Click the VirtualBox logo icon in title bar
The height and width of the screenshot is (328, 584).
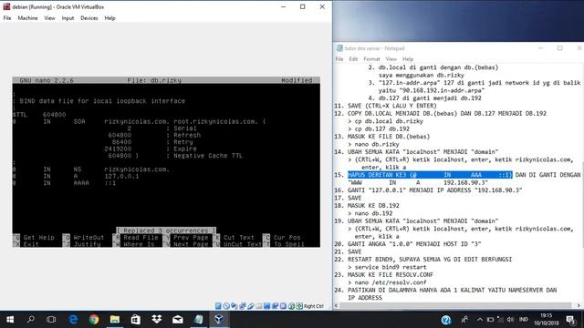coord(6,6)
